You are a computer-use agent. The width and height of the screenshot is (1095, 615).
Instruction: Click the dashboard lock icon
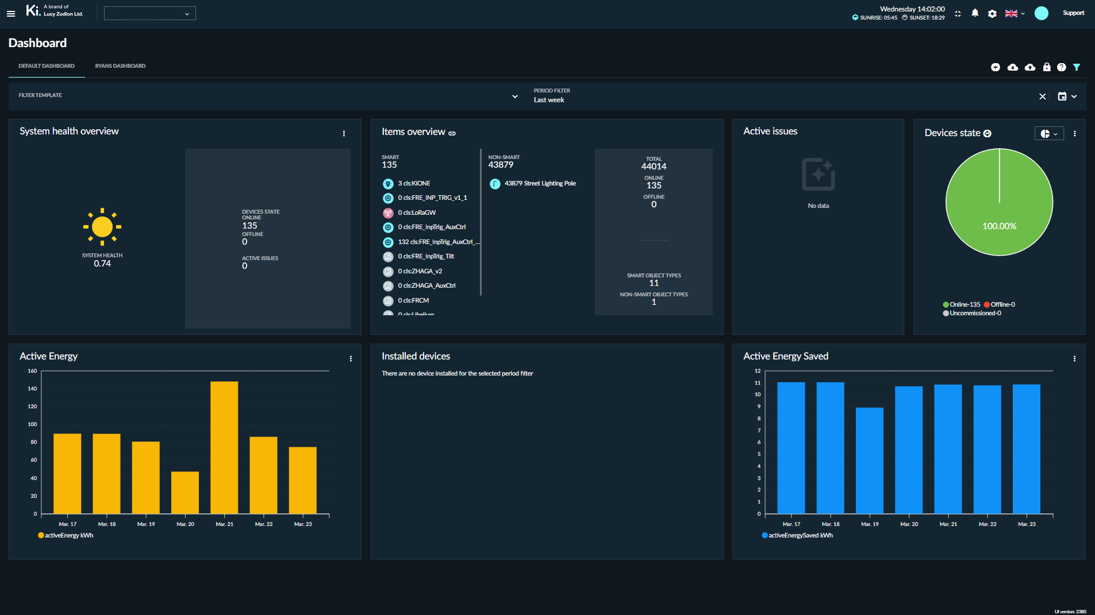(x=1047, y=67)
